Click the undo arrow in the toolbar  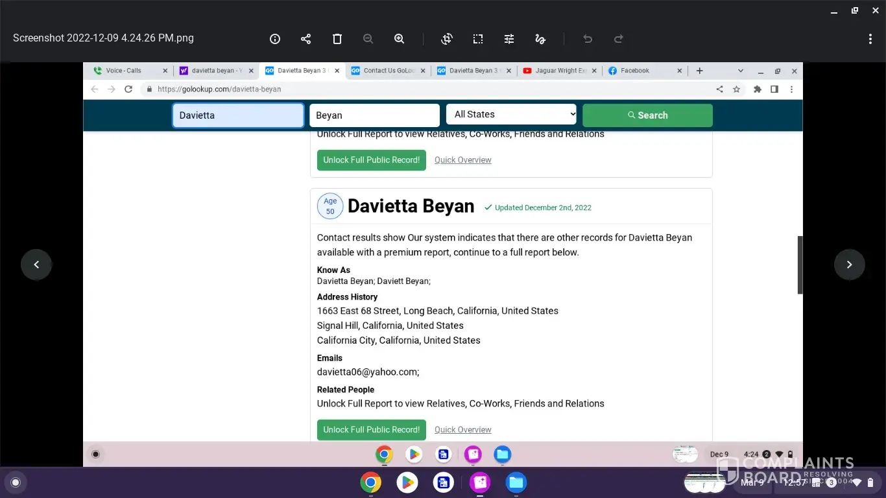tap(588, 39)
